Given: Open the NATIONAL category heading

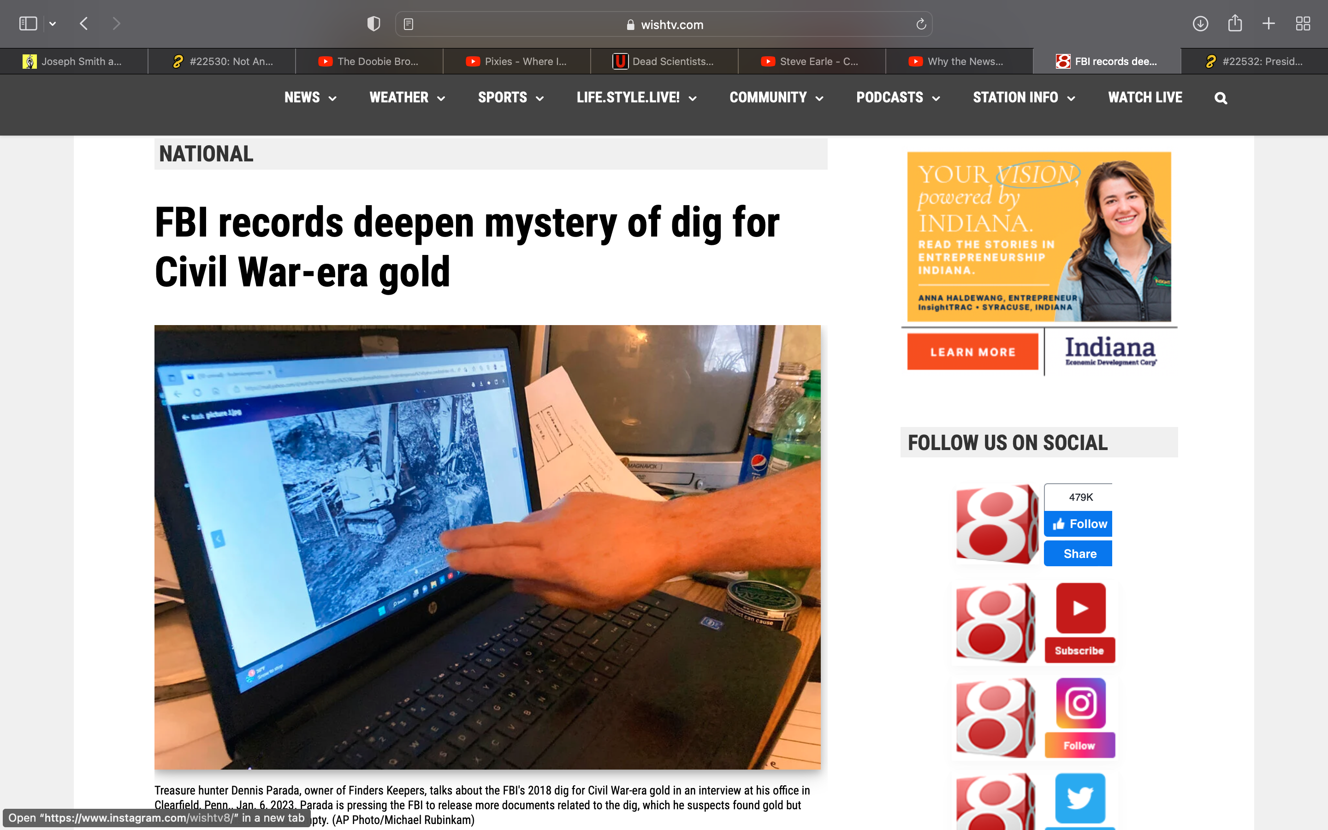Looking at the screenshot, I should pos(206,154).
